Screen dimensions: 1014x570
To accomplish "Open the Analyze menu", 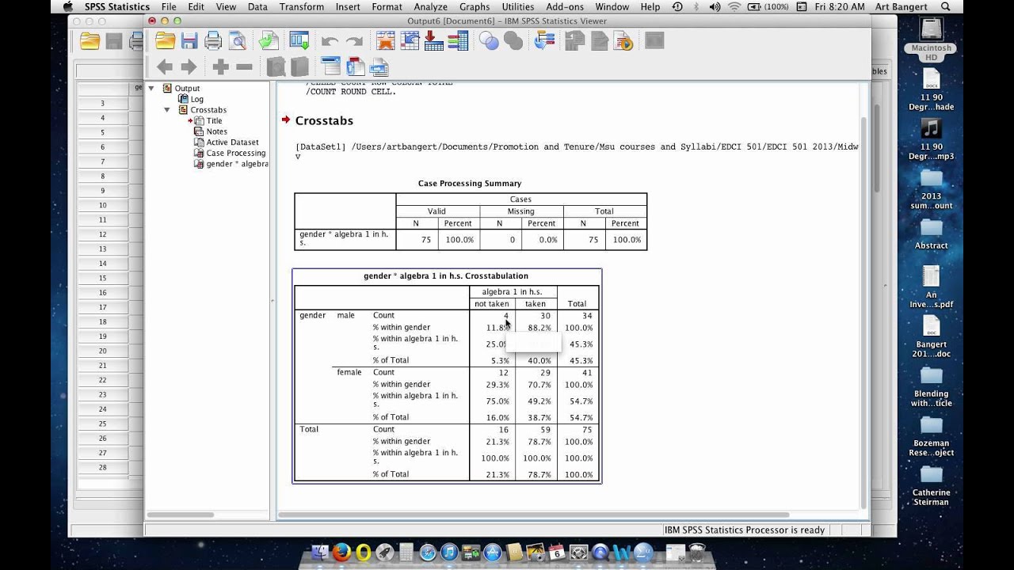I will pyautogui.click(x=430, y=7).
